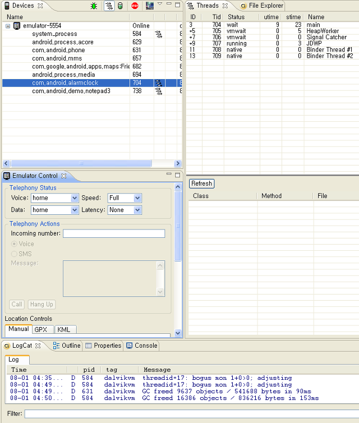This screenshot has width=359, height=423.
Task: Select the Manual location tab
Action: tap(19, 329)
